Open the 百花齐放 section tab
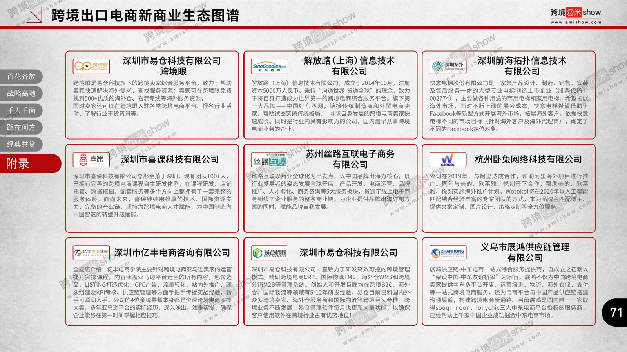 pyautogui.click(x=21, y=76)
